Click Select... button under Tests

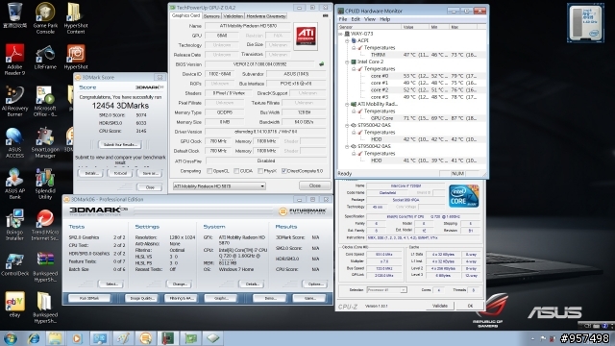pos(111,284)
